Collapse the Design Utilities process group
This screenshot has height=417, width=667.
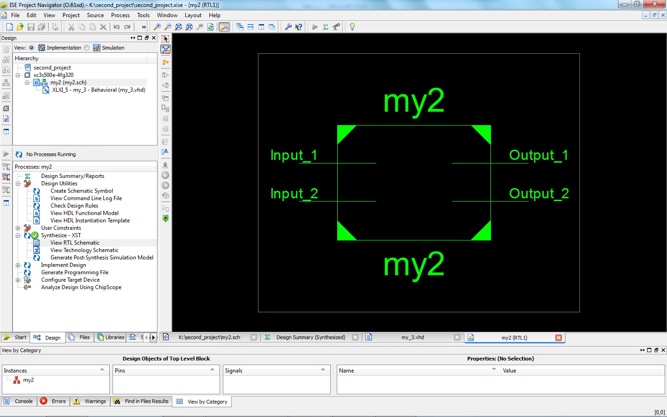[18, 183]
